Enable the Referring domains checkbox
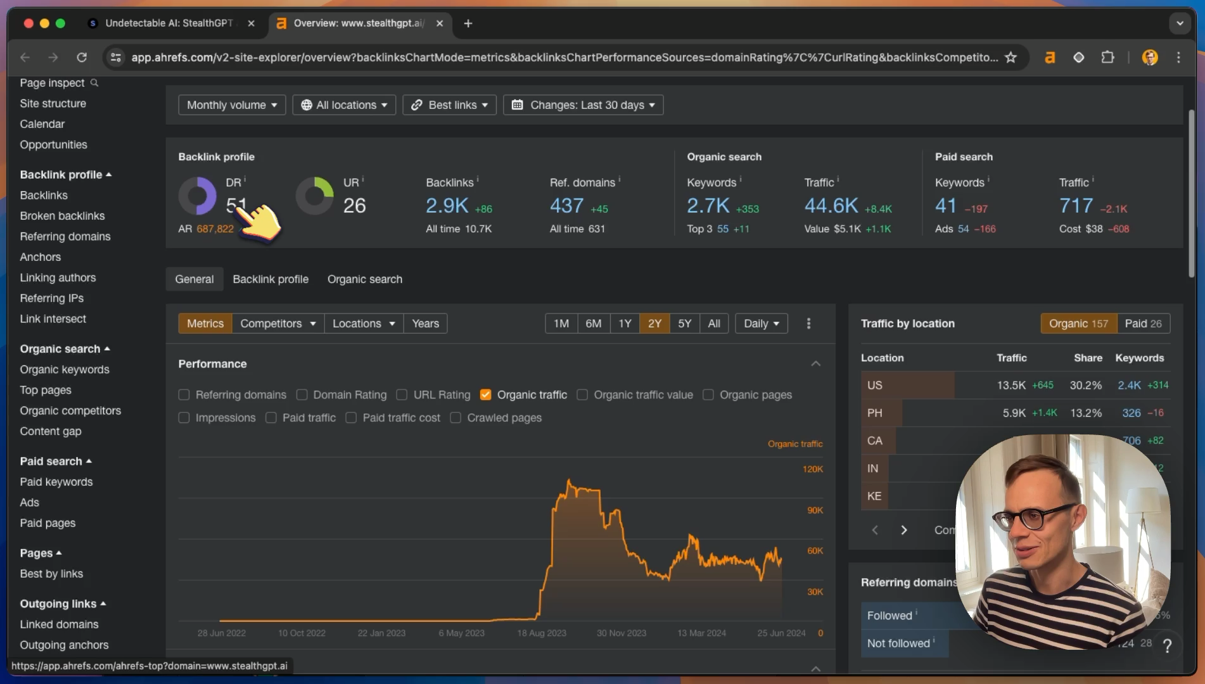Viewport: 1205px width, 684px height. (184, 395)
